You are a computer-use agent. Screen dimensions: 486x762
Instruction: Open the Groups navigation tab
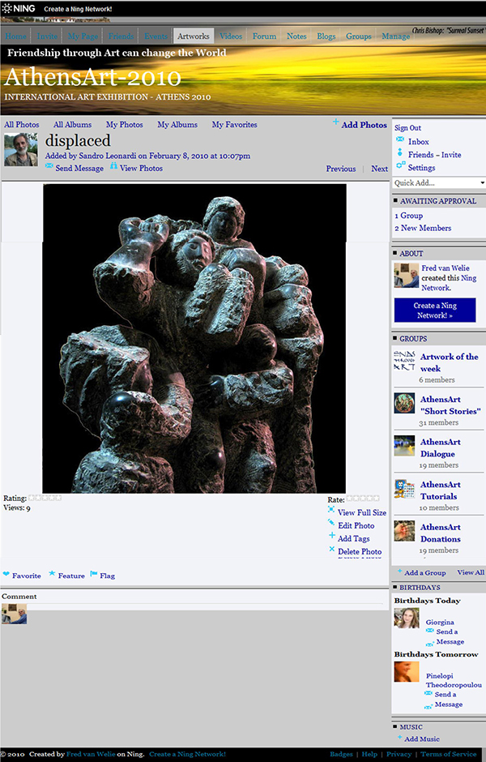tap(359, 36)
